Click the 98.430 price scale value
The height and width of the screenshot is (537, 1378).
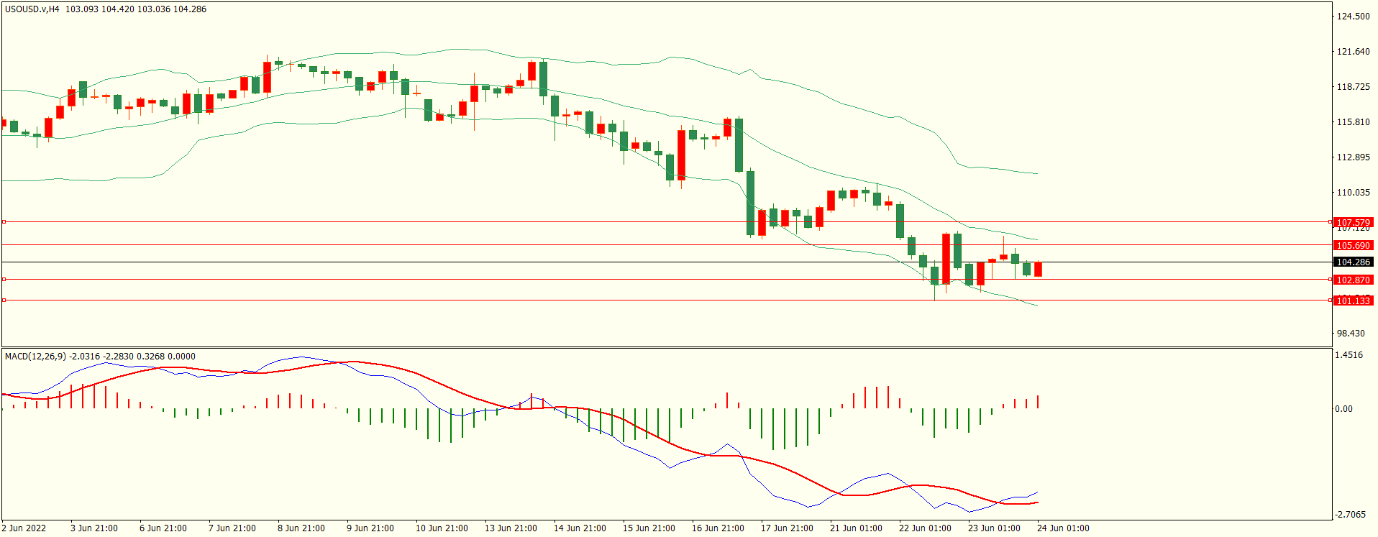coord(1350,334)
